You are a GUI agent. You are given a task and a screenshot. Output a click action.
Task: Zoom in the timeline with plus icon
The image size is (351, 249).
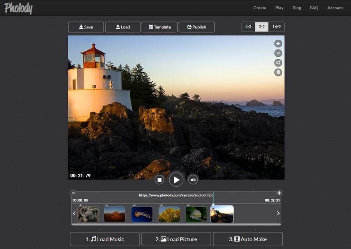click(279, 193)
